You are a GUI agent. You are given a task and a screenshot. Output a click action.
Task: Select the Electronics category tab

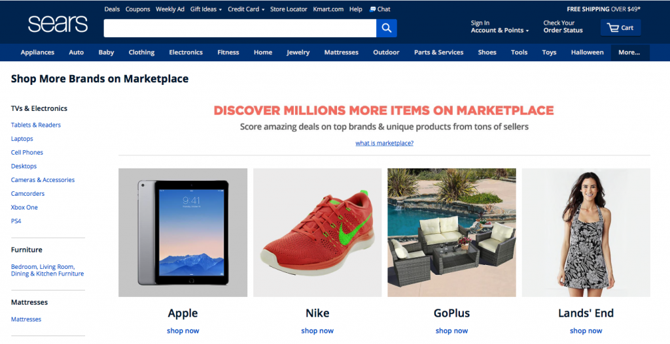186,52
